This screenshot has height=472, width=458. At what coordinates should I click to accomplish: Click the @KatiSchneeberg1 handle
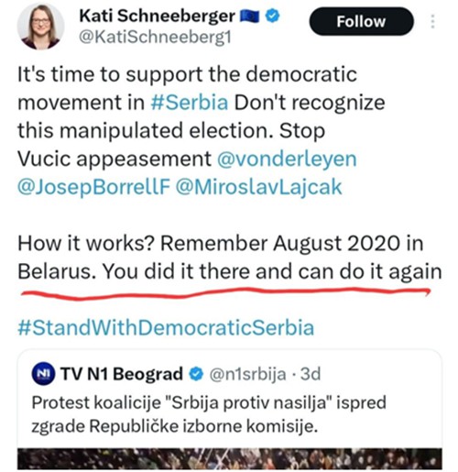point(155,38)
